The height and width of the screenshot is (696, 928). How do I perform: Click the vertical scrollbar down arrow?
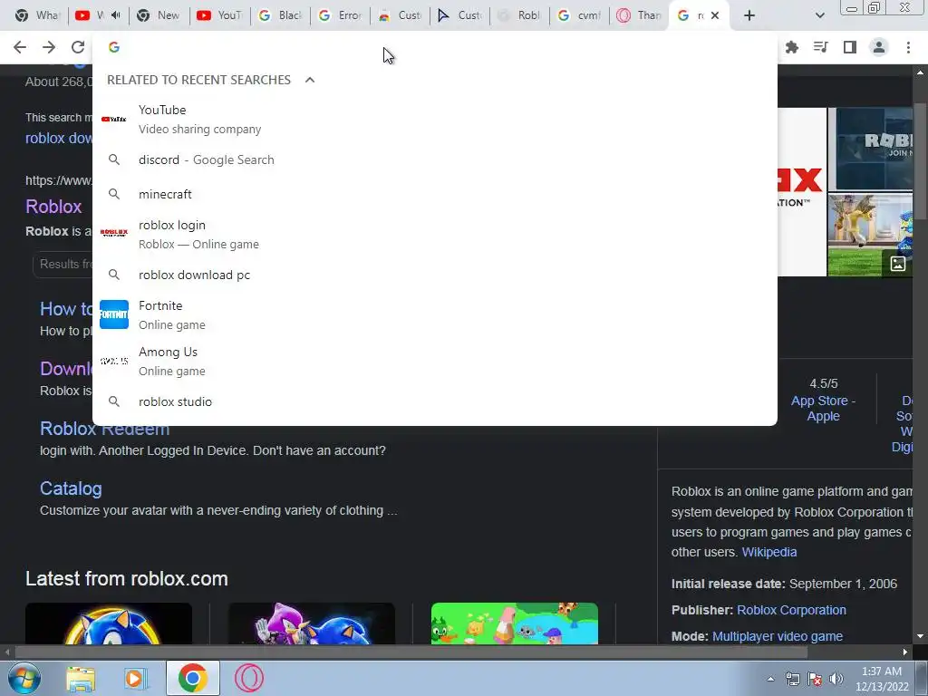(920, 636)
